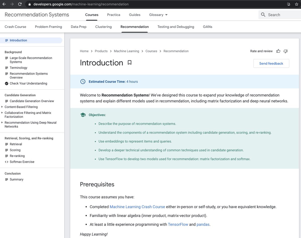Open the Scoring sidebar page
Screen dimensions: 301x238
[x=15, y=150]
